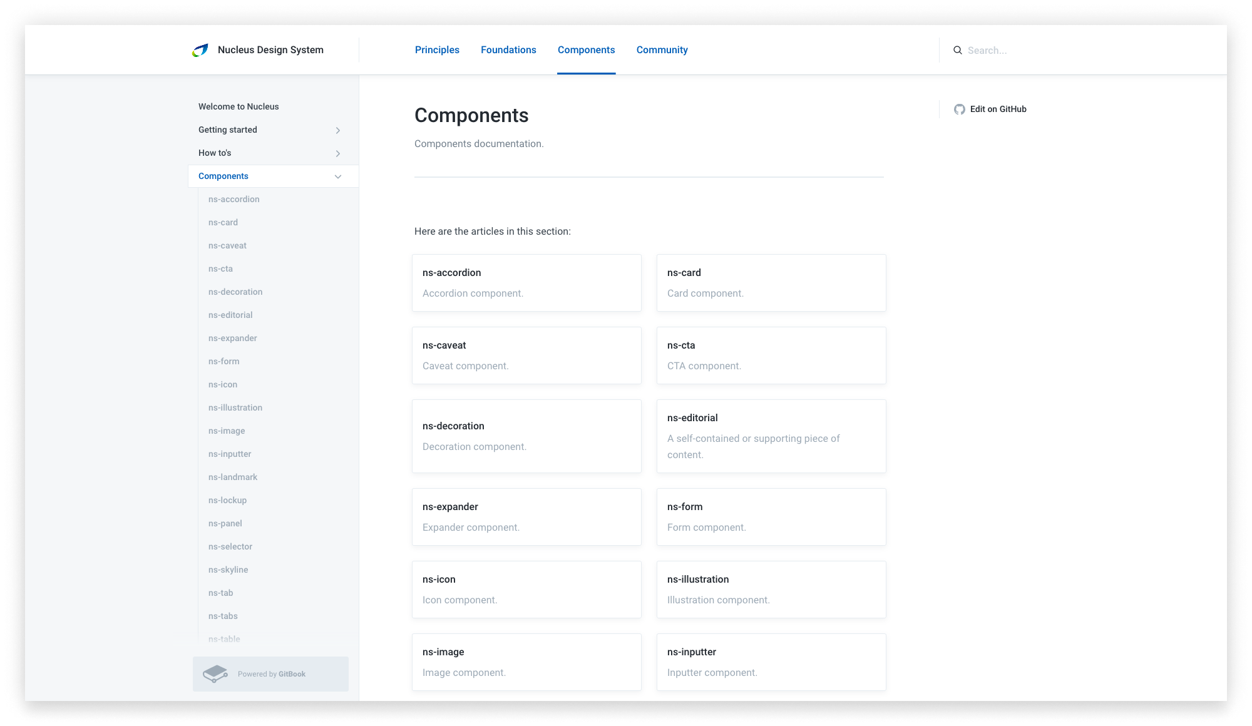This screenshot has width=1252, height=726.
Task: Go to the Community tab
Action: pyautogui.click(x=662, y=50)
